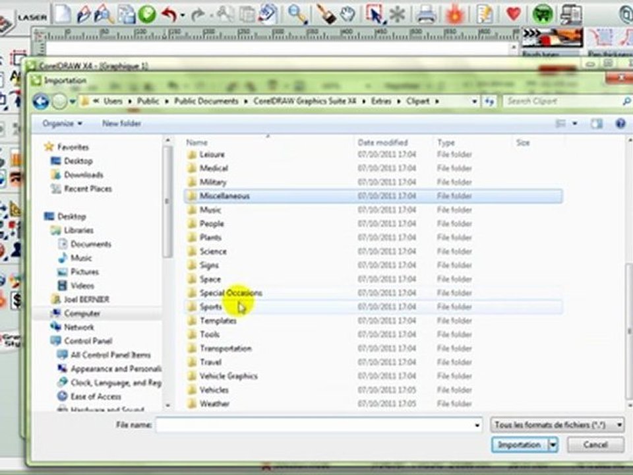Select the Science folder
633x475 pixels.
tap(373, 251)
